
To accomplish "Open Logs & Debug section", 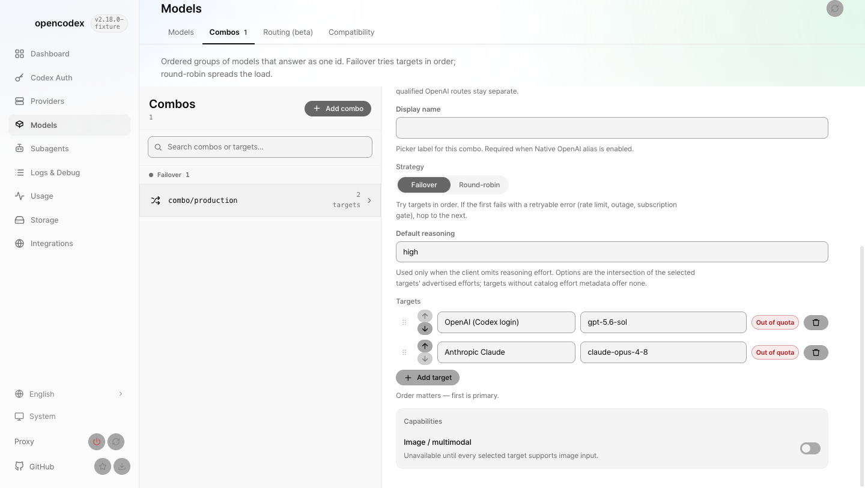I will pyautogui.click(x=69, y=172).
